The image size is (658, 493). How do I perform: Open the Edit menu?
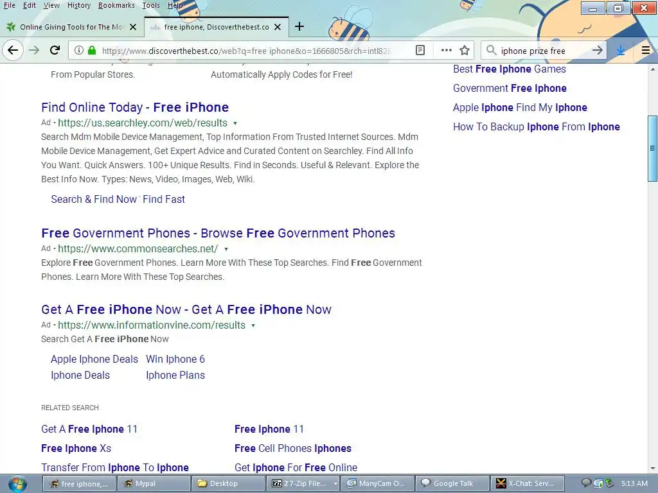[x=29, y=5]
